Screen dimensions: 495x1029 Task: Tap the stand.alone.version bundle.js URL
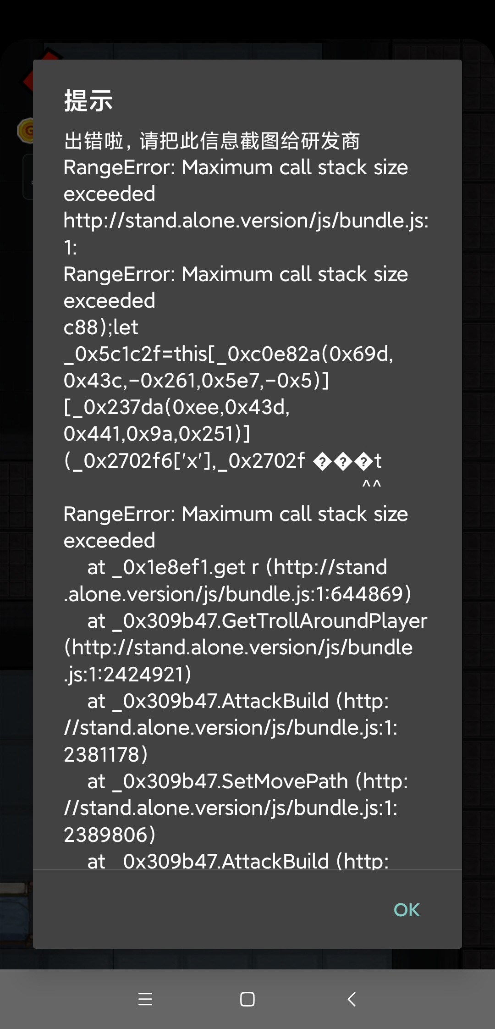pos(246,234)
